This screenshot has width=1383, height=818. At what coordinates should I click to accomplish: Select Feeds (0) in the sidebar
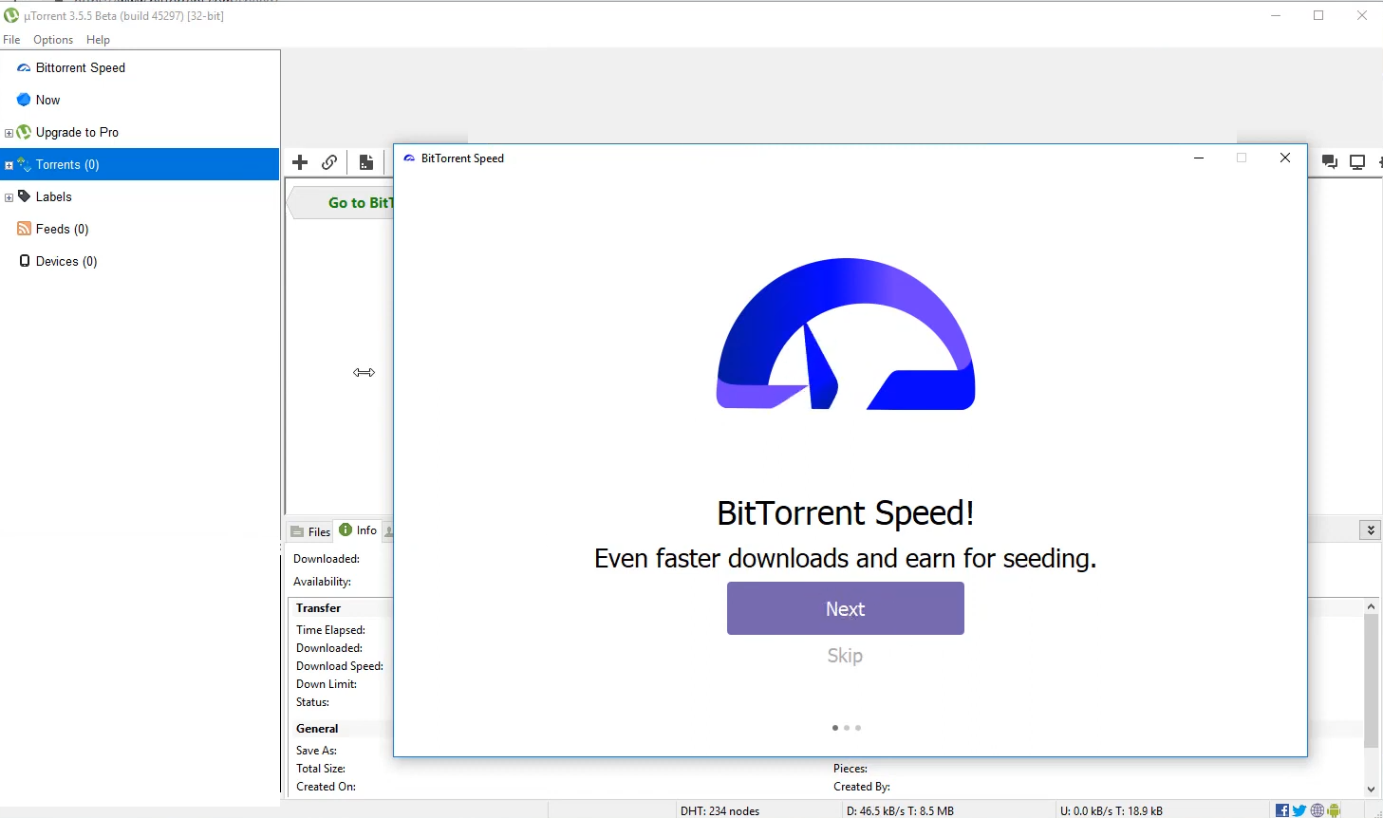(62, 229)
